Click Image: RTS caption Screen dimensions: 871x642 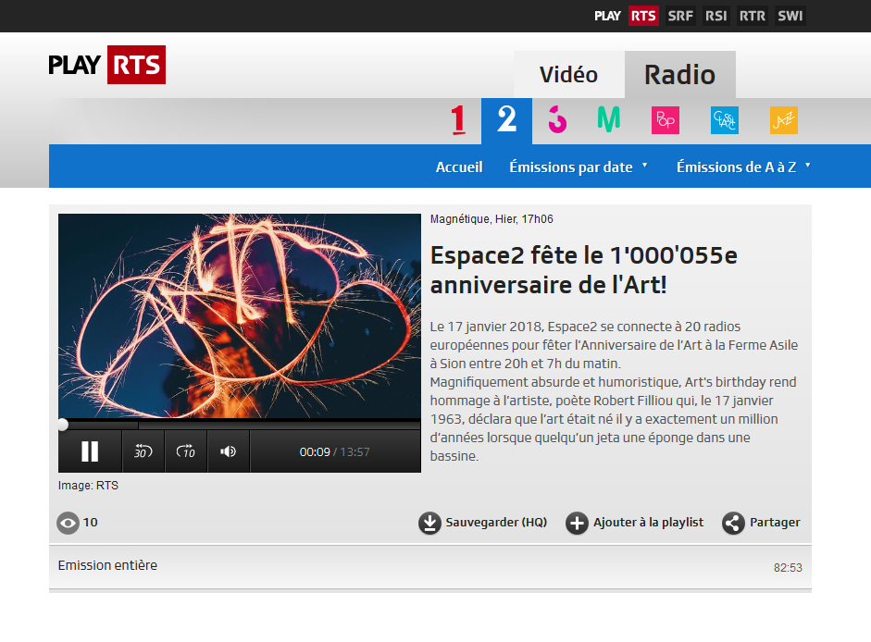(88, 486)
